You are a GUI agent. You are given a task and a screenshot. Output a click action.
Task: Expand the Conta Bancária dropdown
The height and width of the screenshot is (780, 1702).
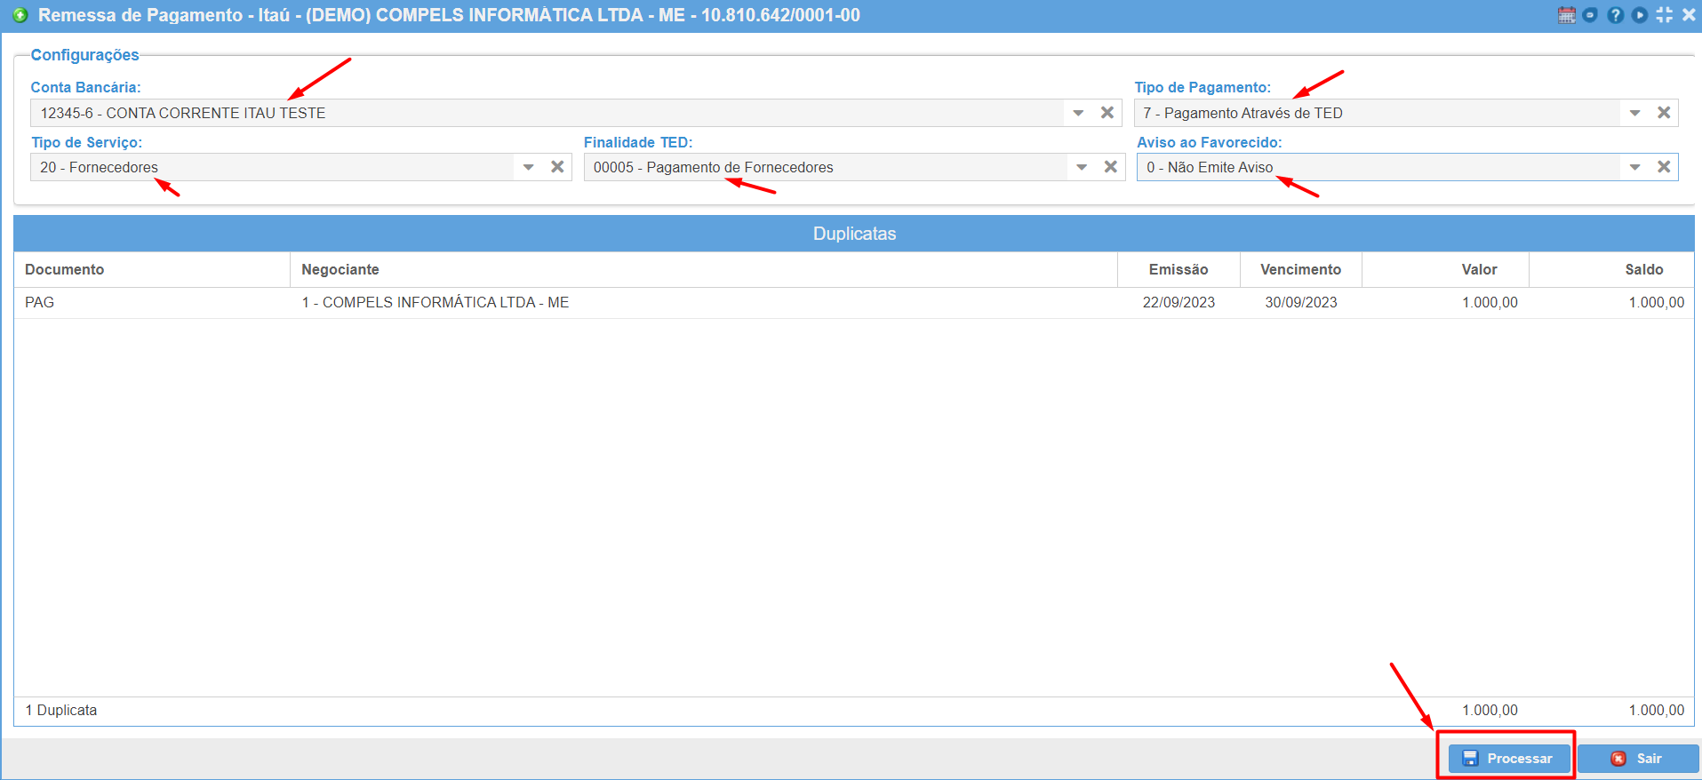[x=1078, y=113]
